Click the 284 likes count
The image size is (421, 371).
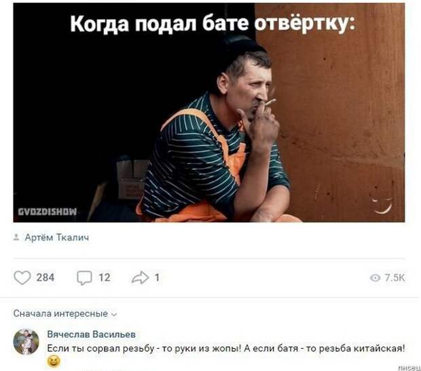tap(45, 277)
